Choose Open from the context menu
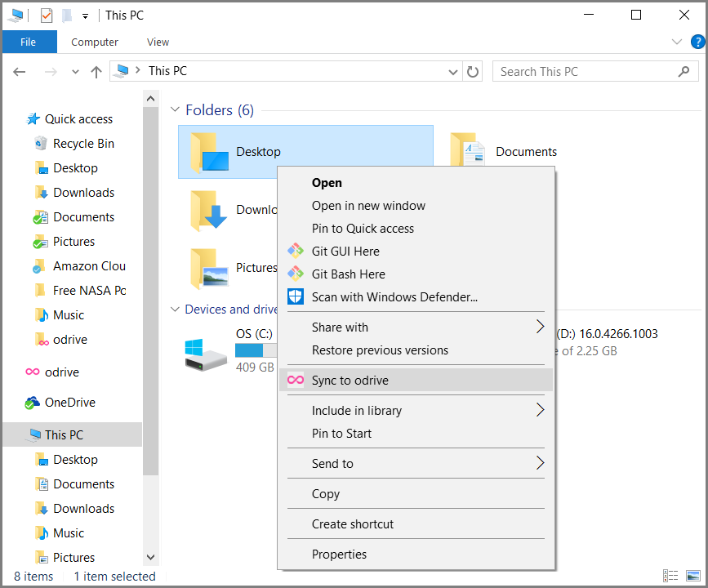The width and height of the screenshot is (708, 588). point(416,183)
